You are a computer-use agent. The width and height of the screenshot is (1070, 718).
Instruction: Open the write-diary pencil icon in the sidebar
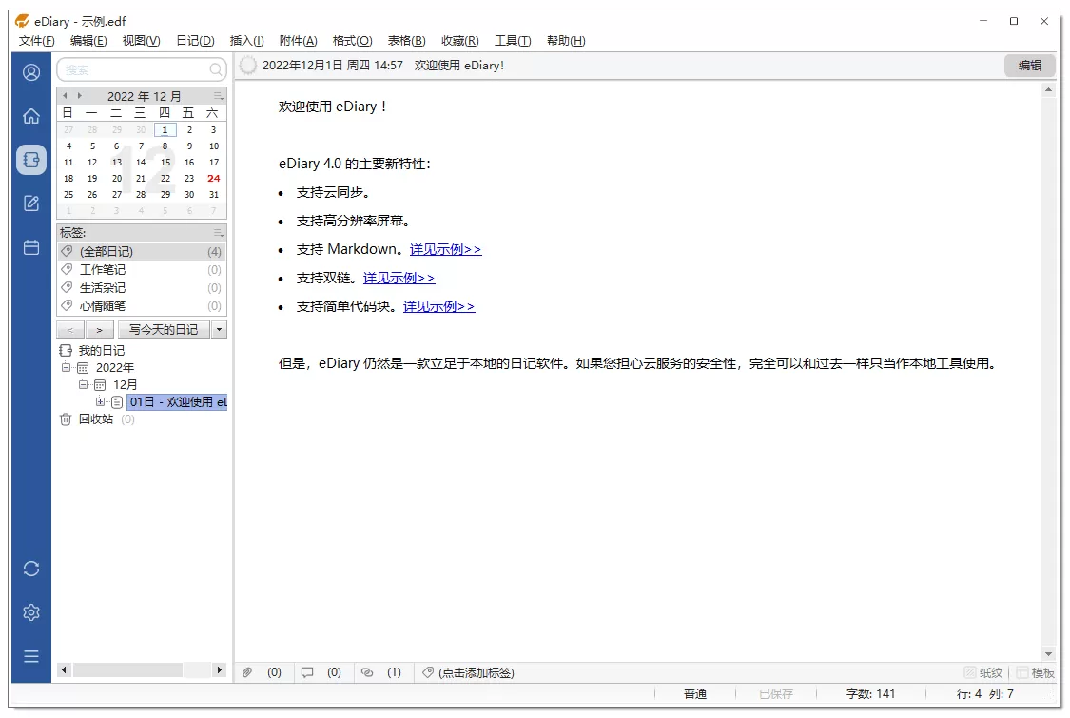coord(29,203)
